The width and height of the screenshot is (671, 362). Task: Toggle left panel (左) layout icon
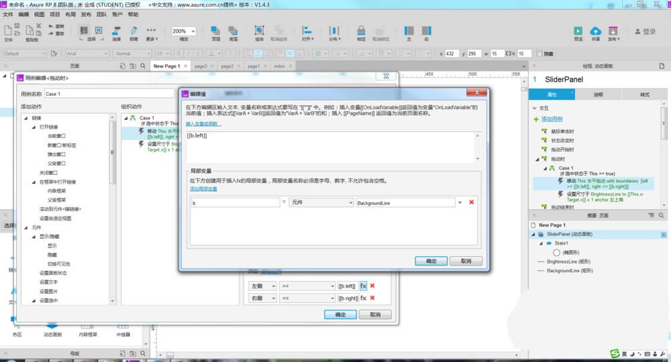point(409,30)
